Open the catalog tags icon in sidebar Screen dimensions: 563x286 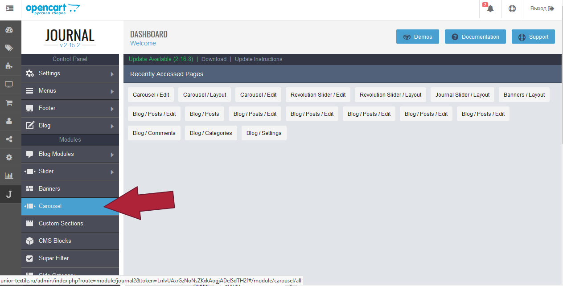pyautogui.click(x=9, y=48)
